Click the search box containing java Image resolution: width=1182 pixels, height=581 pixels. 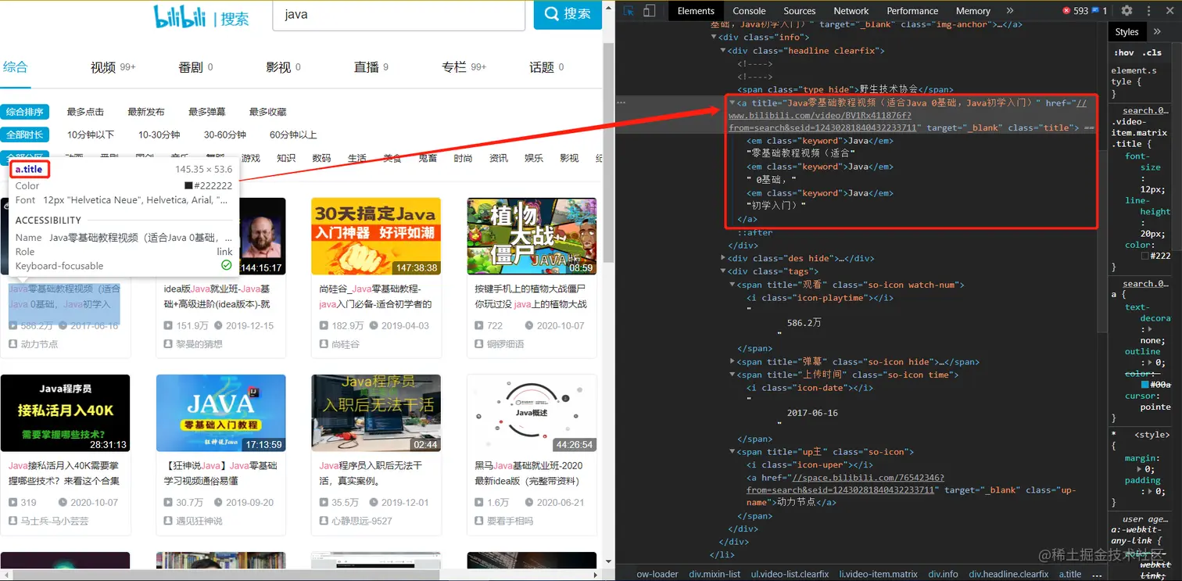[397, 15]
